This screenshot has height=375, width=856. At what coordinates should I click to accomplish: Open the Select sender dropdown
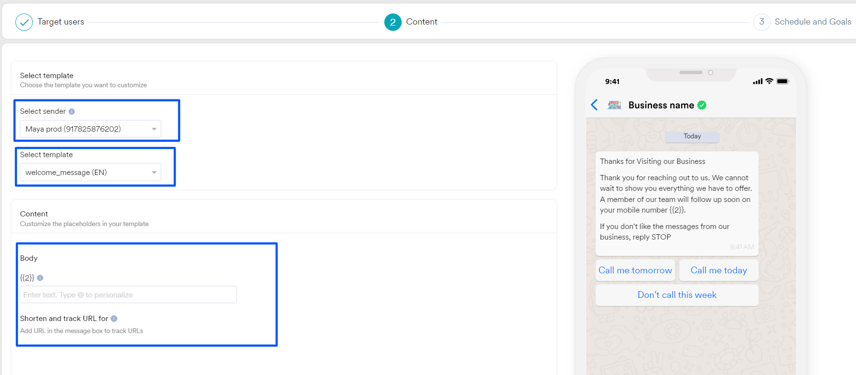[90, 129]
